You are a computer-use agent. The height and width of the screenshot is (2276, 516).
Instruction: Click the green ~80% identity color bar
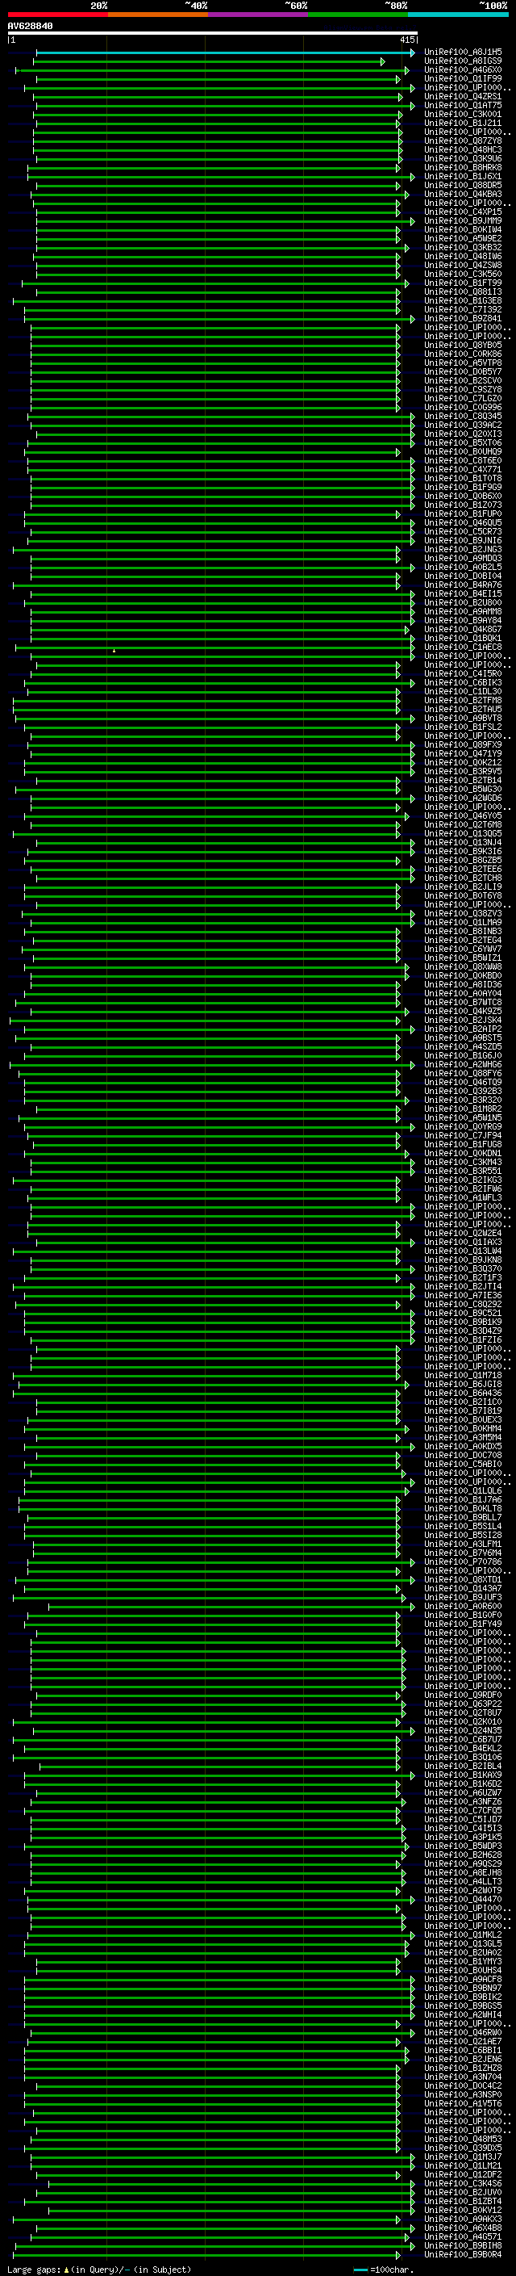[358, 15]
